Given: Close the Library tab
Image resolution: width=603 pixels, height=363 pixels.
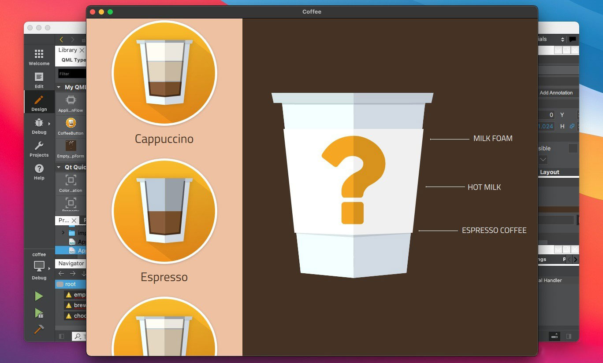Looking at the screenshot, I should pos(82,51).
